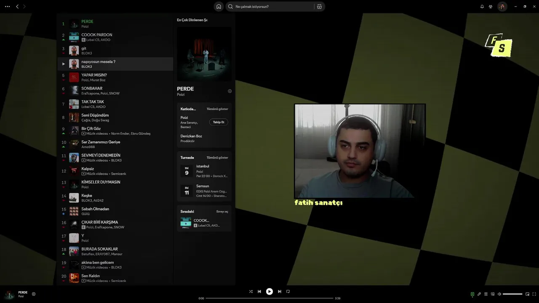Viewport: 539px width, 303px height.
Task: Add PERDE to library plus icon
Action: pos(229,91)
